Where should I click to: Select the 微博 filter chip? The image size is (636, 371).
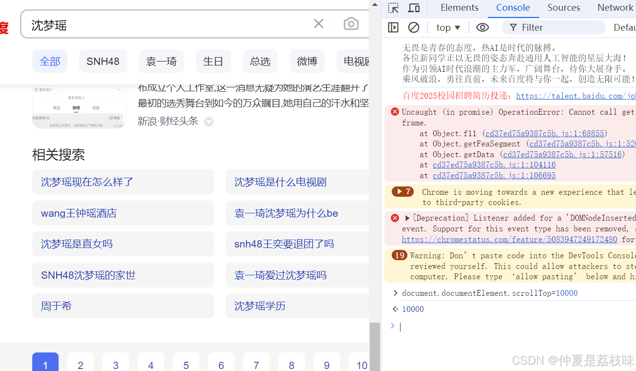[307, 62]
